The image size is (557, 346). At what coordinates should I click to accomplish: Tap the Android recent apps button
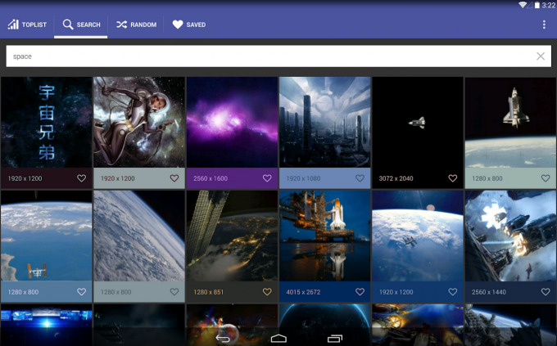tap(334, 338)
